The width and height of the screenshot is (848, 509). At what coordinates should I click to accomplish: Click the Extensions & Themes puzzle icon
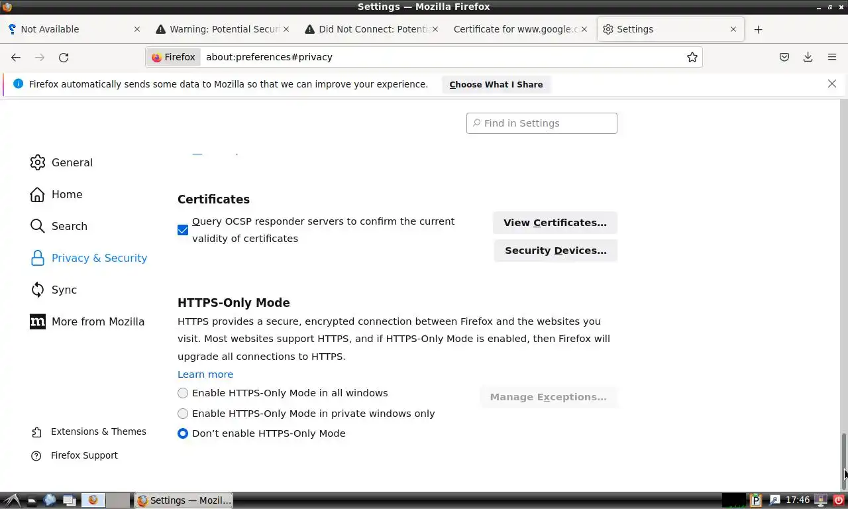tap(36, 432)
